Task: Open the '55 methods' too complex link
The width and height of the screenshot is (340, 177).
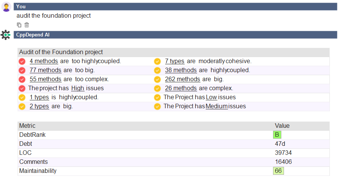Action: point(46,79)
